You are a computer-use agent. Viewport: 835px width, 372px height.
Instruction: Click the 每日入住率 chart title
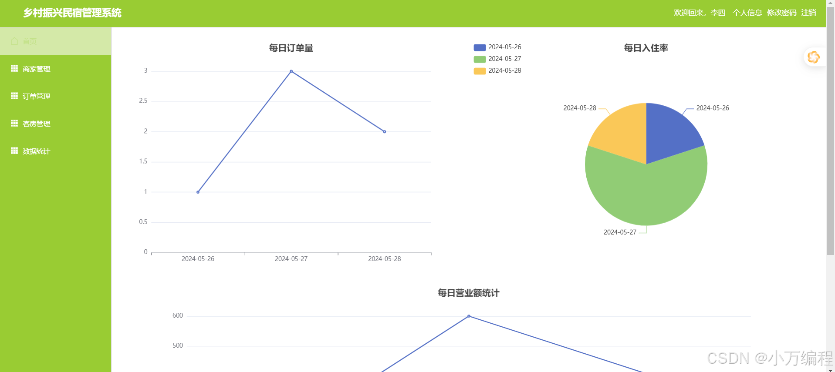click(x=646, y=48)
